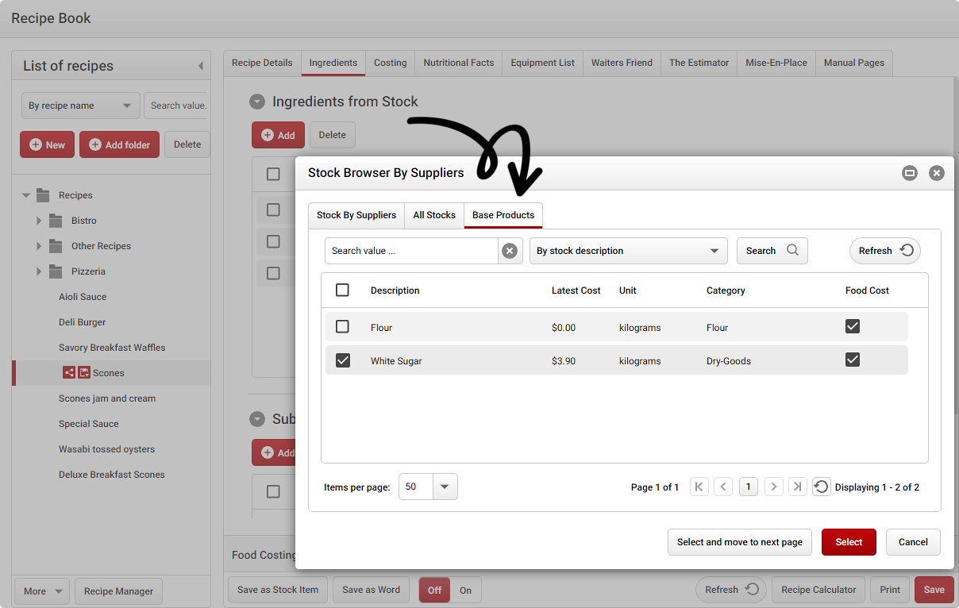
Task: Close the Stock Browser By Suppliers dialog
Action: (x=937, y=173)
